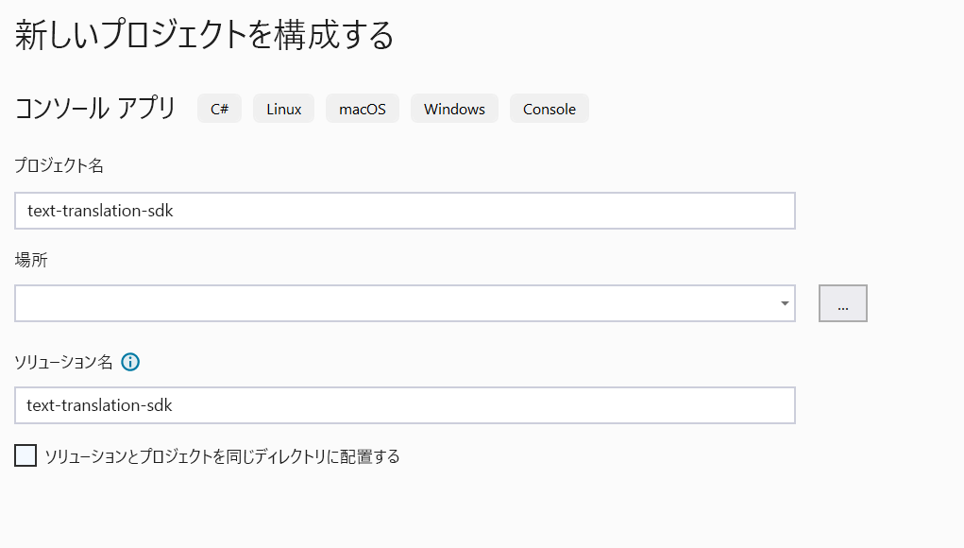Click the Linux tag
This screenshot has height=548, width=964.
[284, 109]
